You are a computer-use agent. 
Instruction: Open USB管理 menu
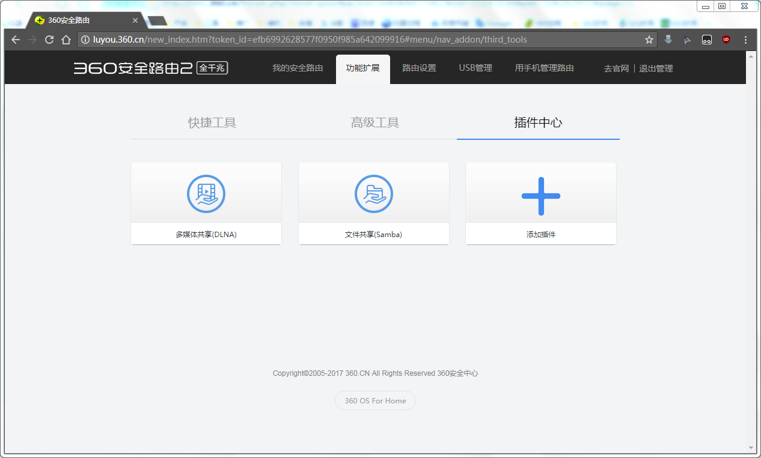tap(475, 68)
